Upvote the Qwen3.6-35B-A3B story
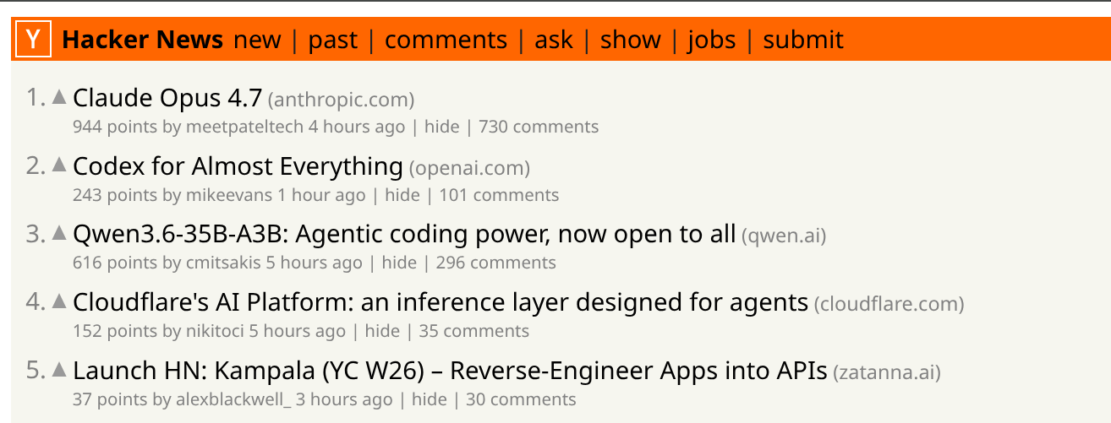The image size is (1111, 423). click(x=59, y=233)
